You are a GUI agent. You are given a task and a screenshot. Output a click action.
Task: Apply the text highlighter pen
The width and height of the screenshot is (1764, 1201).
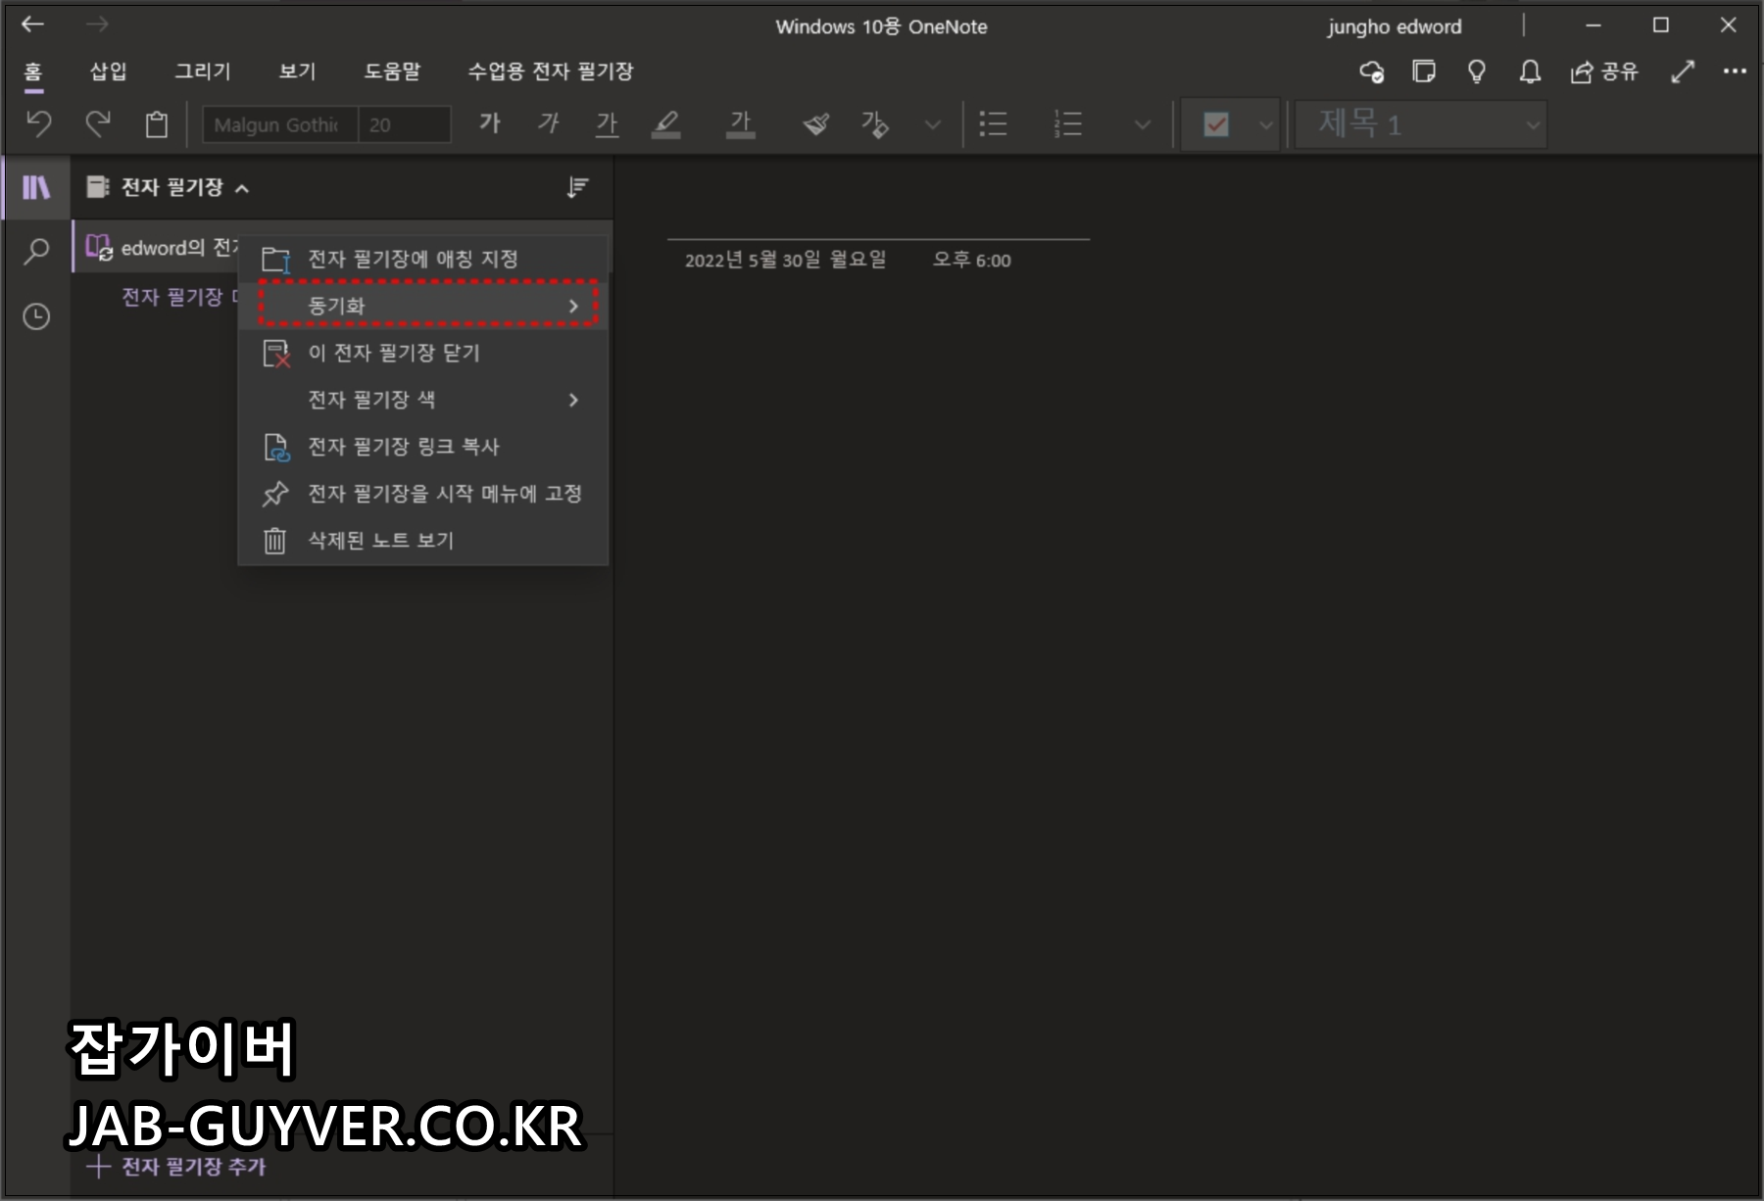tap(666, 123)
